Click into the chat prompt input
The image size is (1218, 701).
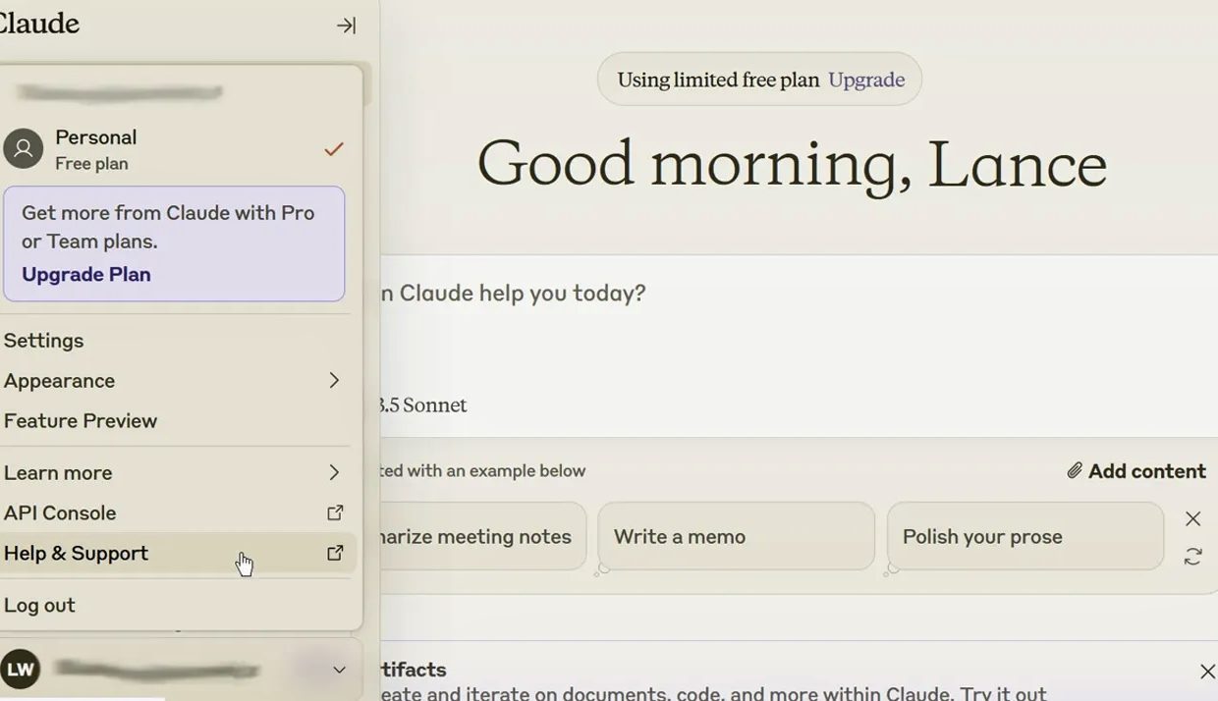click(x=798, y=294)
